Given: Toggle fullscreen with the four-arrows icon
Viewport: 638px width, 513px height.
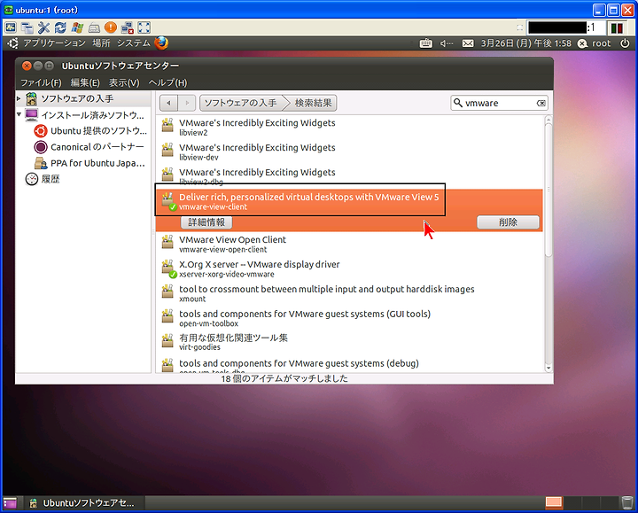Looking at the screenshot, I should tap(144, 27).
